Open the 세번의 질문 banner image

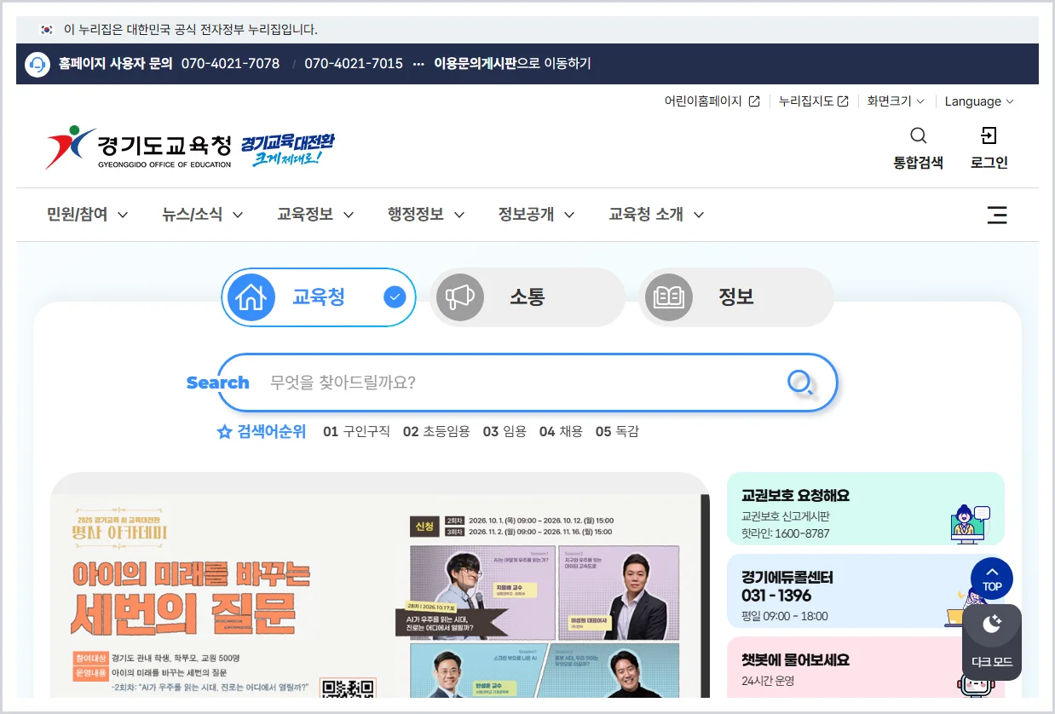(379, 585)
